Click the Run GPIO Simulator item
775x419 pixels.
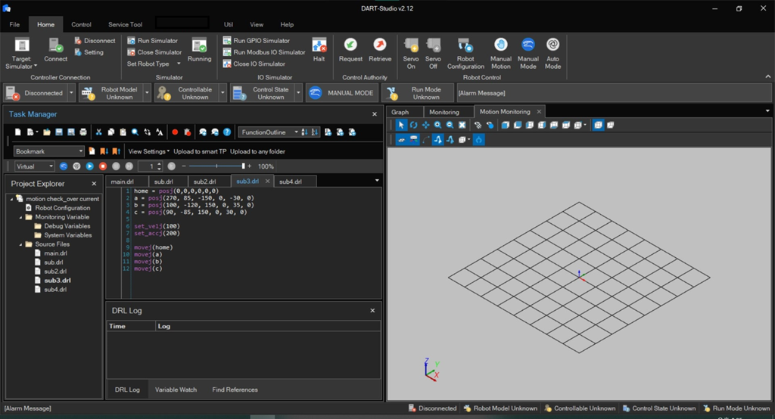(x=256, y=41)
